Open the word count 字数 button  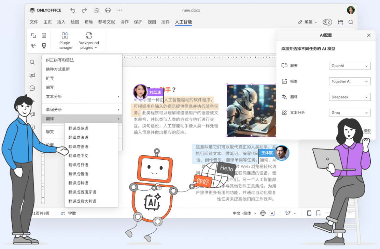68,213
